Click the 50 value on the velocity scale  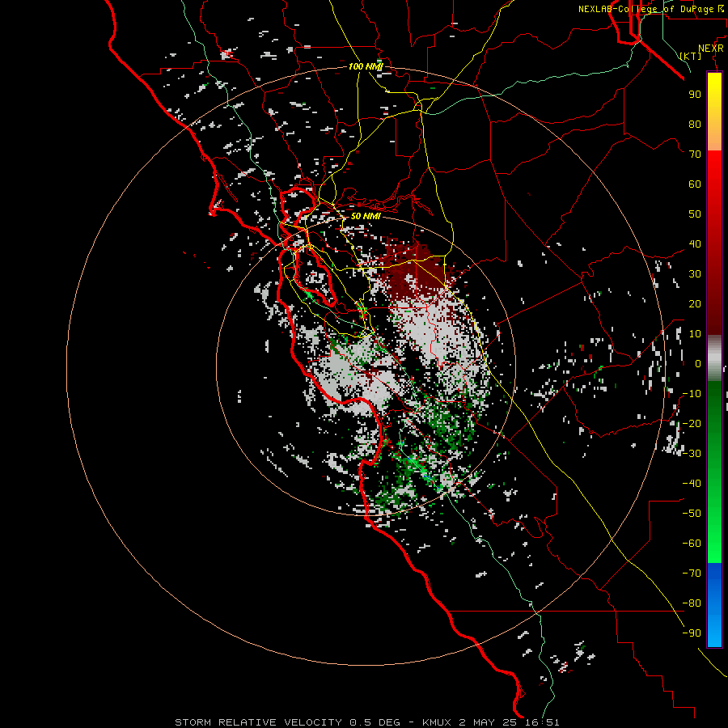point(695,214)
